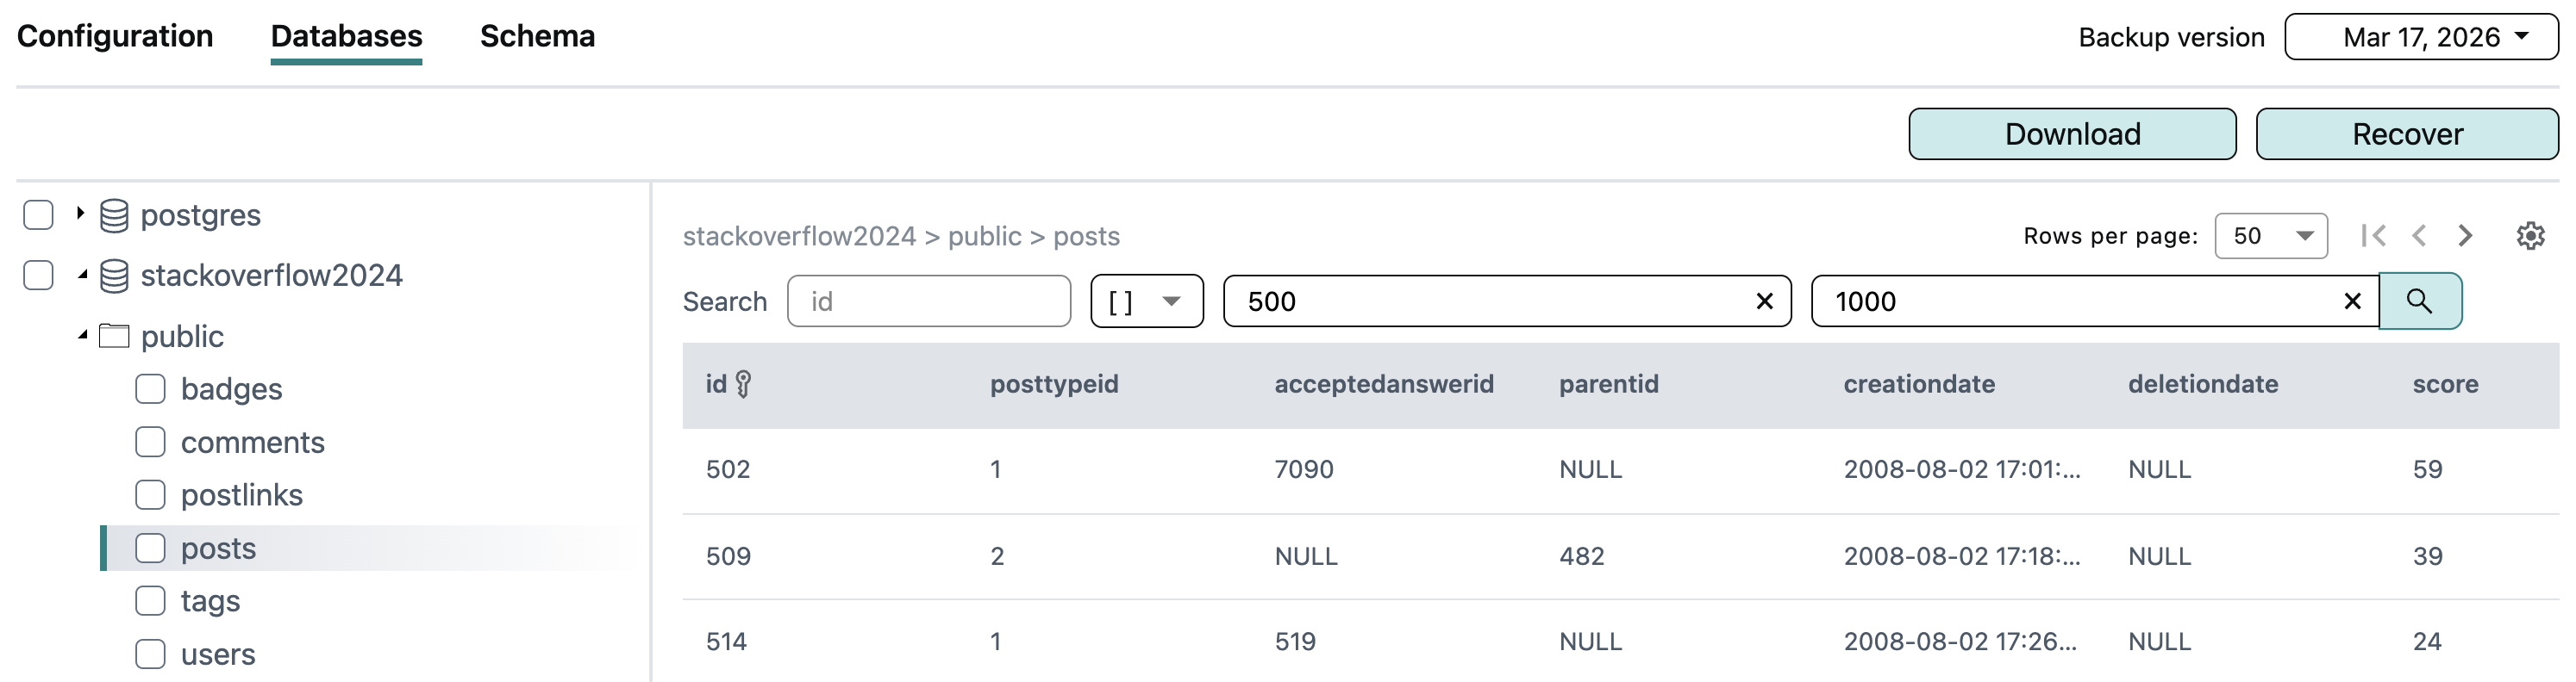Check the postgres database checkbox
This screenshot has height=682, width=2576.
tap(38, 214)
